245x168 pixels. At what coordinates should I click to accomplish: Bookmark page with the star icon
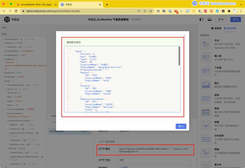click(x=151, y=11)
